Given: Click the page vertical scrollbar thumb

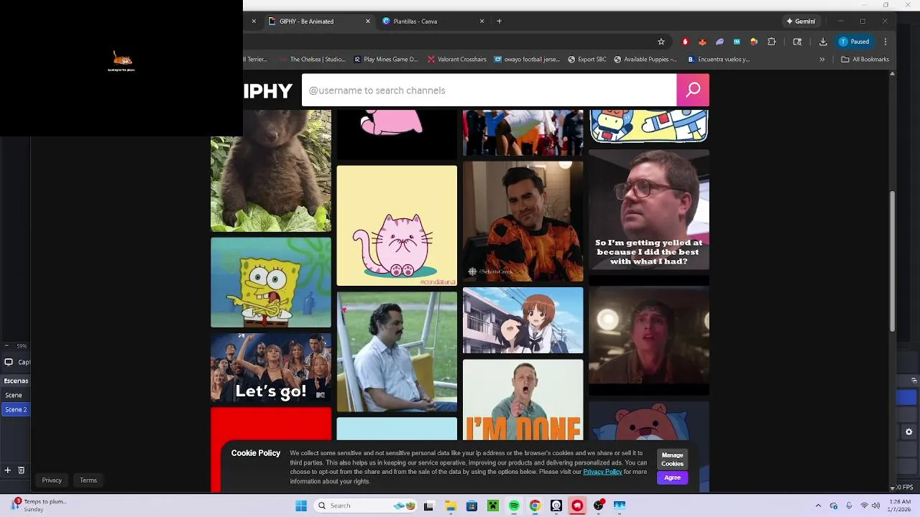Looking at the screenshot, I should tap(892, 261).
